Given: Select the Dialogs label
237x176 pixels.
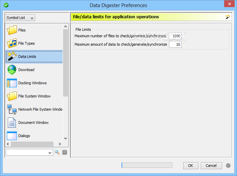Looking at the screenshot, I should tap(24, 136).
